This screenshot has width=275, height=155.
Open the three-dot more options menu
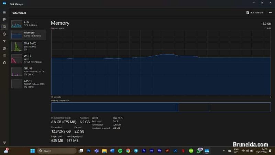270,12
